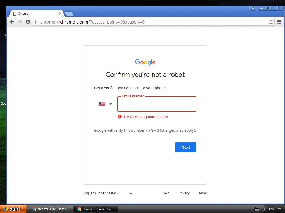Bookmark this page with the star icon
This screenshot has height=213, width=285.
coord(271,22)
